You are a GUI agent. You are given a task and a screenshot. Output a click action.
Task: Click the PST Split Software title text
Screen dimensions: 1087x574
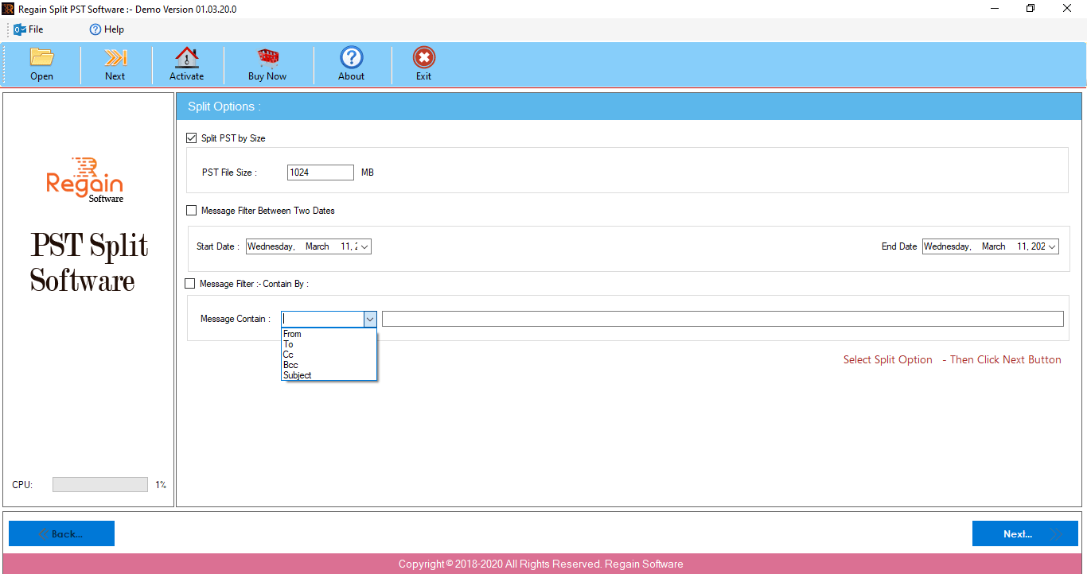click(89, 262)
